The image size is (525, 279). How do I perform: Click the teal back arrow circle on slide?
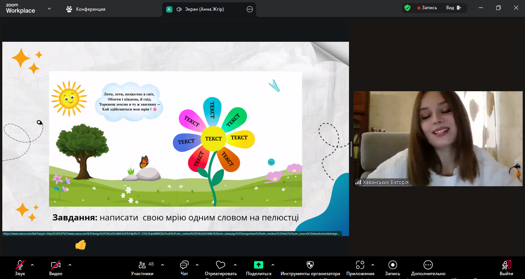(x=271, y=162)
